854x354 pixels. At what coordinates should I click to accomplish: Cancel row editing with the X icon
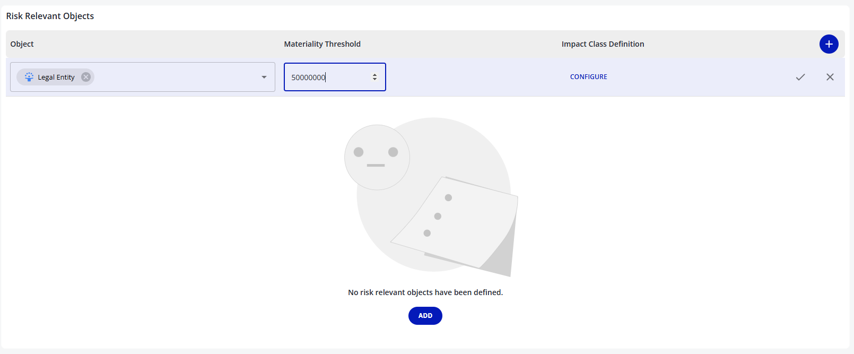[830, 77]
